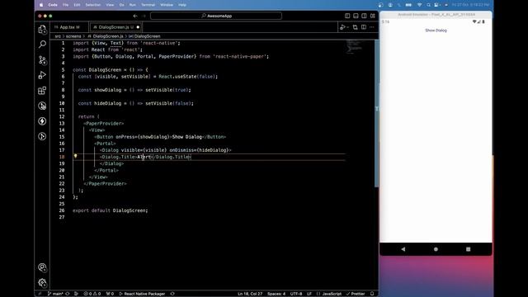Image resolution: width=528 pixels, height=297 pixels.
Task: Click the open changes icon in editor toolbar
Action: (x=356, y=27)
